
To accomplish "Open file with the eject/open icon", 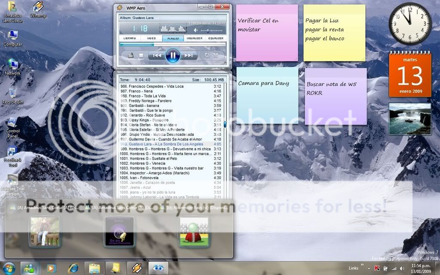I will tap(131, 55).
